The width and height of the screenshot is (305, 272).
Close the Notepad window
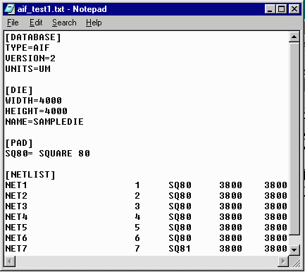click(x=294, y=9)
